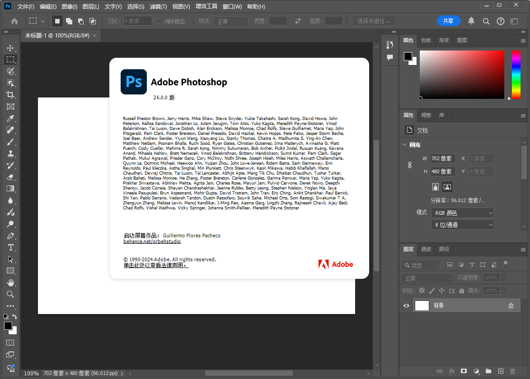The width and height of the screenshot is (530, 379).
Task: Select the Rectangular Marquee tool
Action: coord(10,60)
